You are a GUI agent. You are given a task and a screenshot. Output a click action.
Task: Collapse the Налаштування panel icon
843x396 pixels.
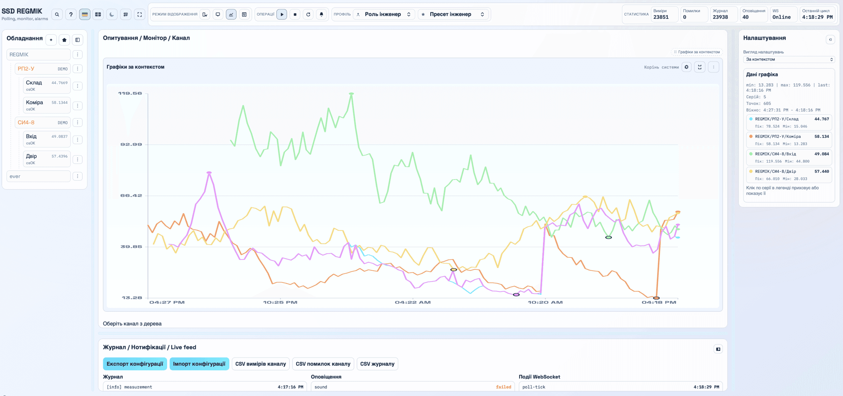tap(830, 39)
